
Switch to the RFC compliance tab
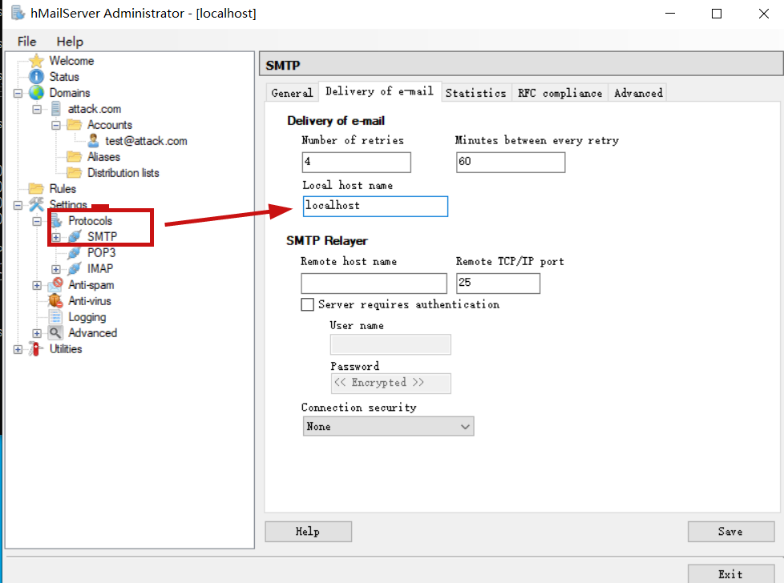(x=560, y=93)
